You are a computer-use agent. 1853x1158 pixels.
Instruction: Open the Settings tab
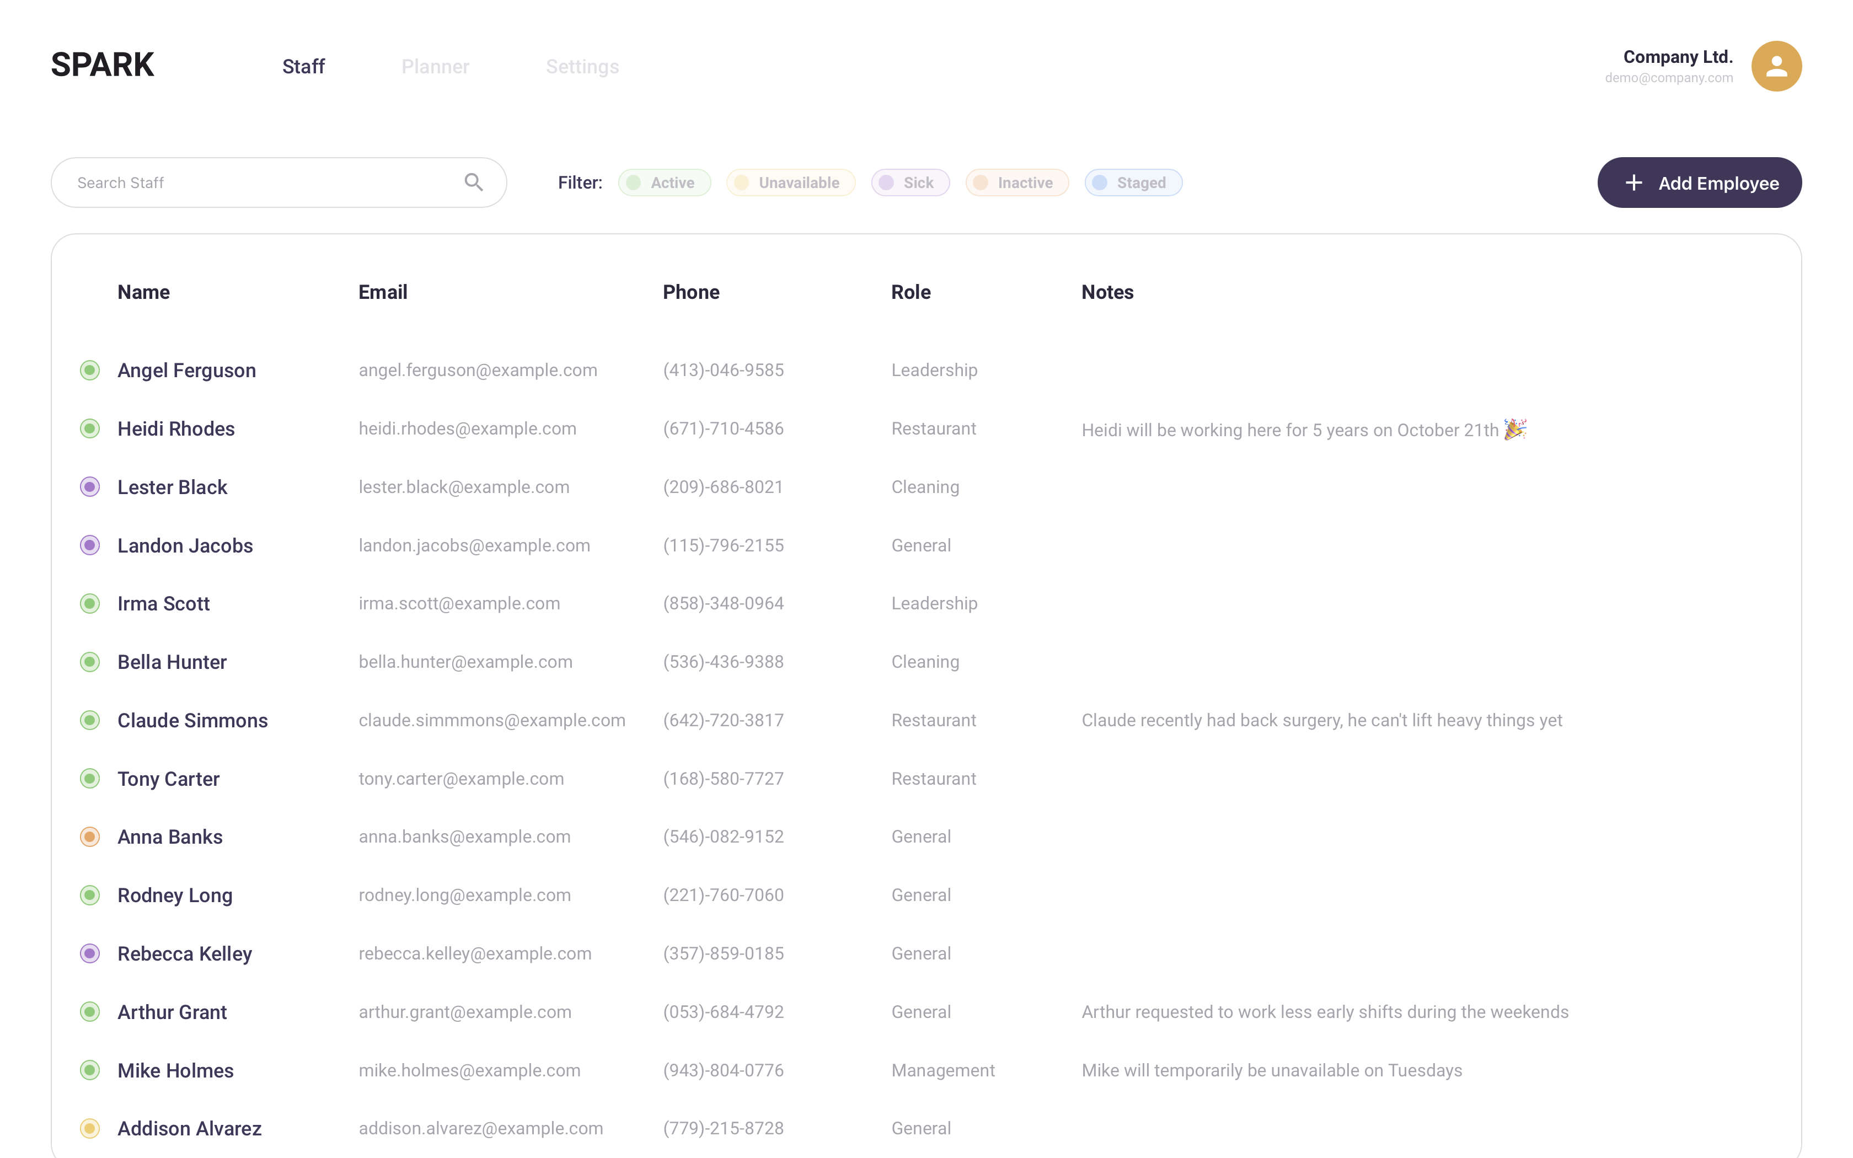coord(582,67)
